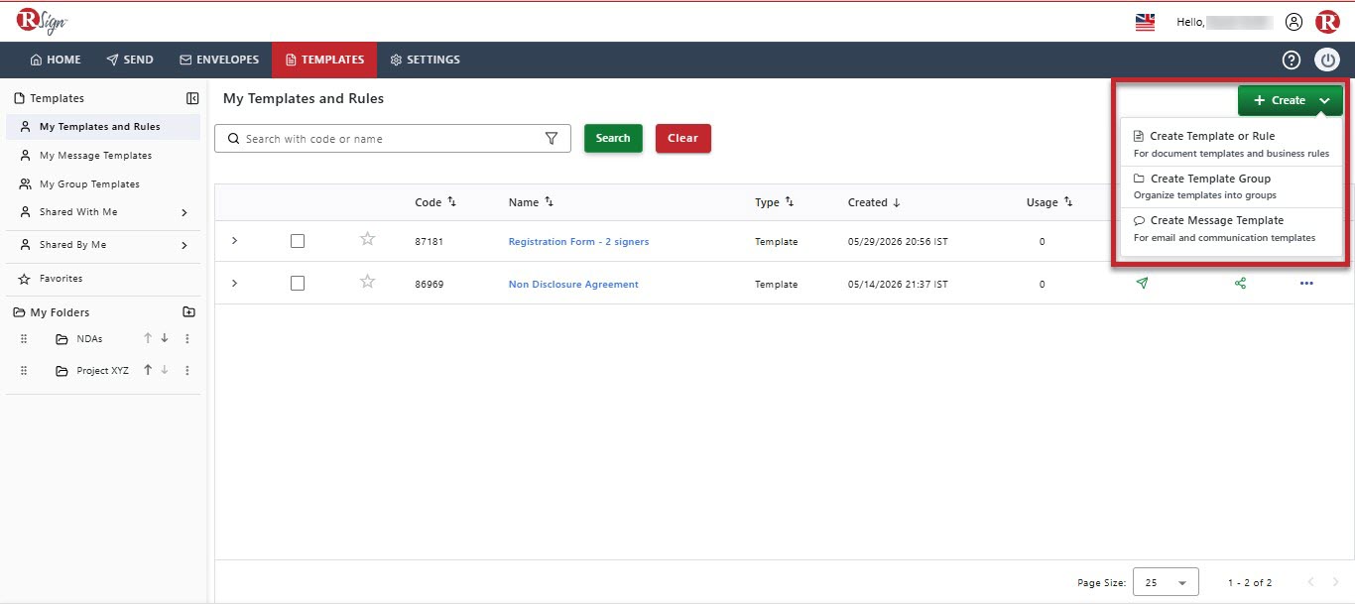Collapse the Templates sidebar panel icon

pyautogui.click(x=192, y=98)
